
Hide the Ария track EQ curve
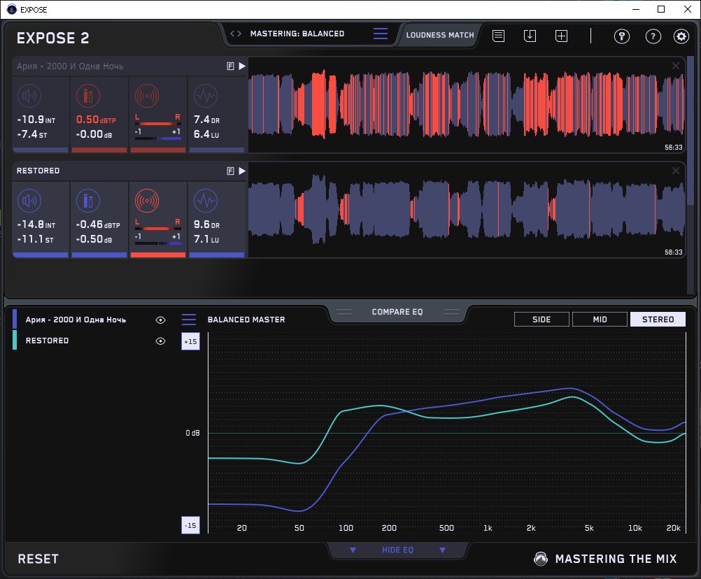tap(160, 320)
